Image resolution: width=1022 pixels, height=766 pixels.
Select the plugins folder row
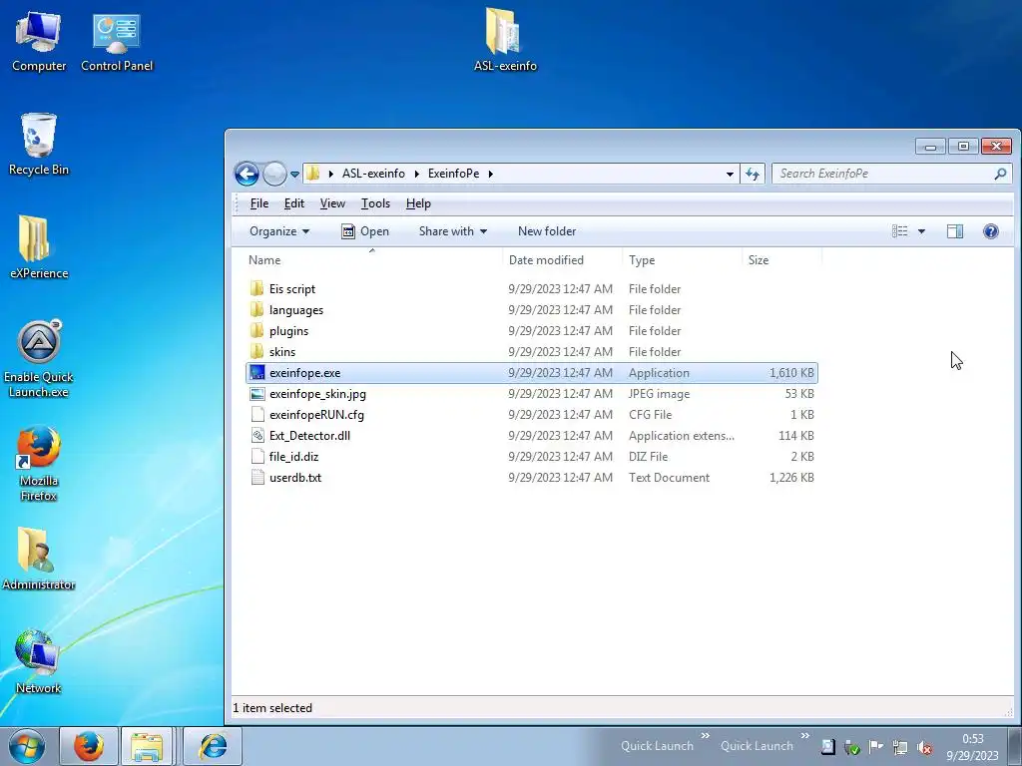(x=531, y=331)
